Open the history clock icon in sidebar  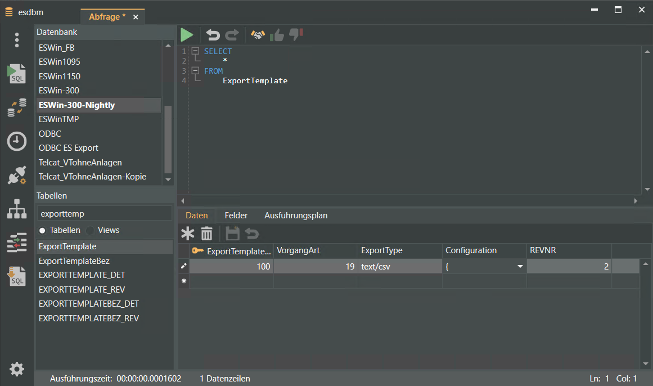(17, 141)
